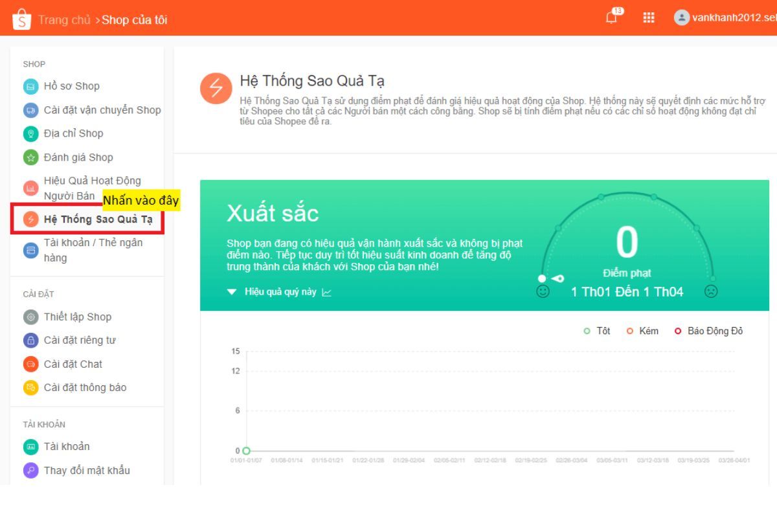This screenshot has width=777, height=518.
Task: Click the Cài đặt thông báo icon
Action: pos(31,387)
